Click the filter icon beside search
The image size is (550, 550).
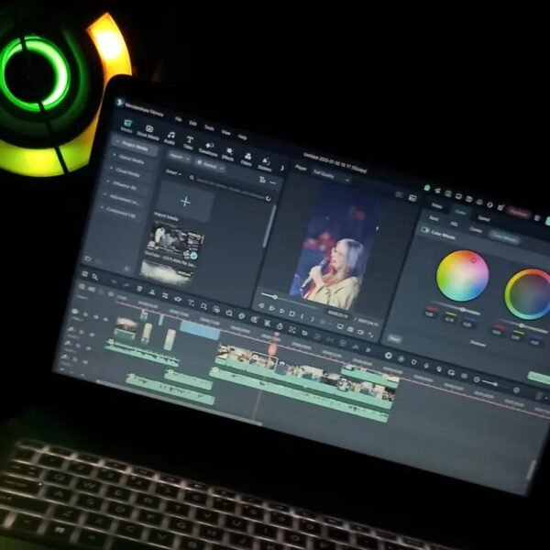coord(262,180)
